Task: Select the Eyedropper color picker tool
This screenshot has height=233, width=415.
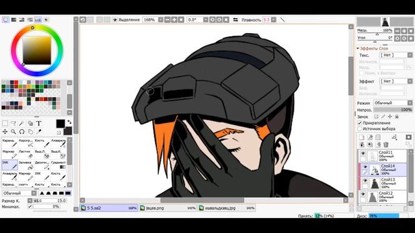Action: [x=39, y=131]
